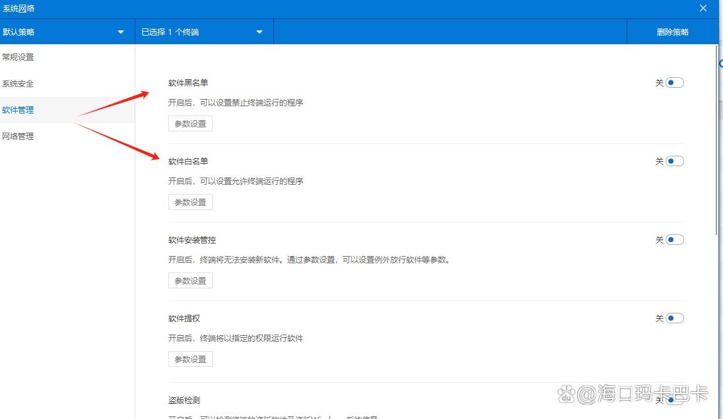Open 参数设置 under 软件白名单

point(189,201)
